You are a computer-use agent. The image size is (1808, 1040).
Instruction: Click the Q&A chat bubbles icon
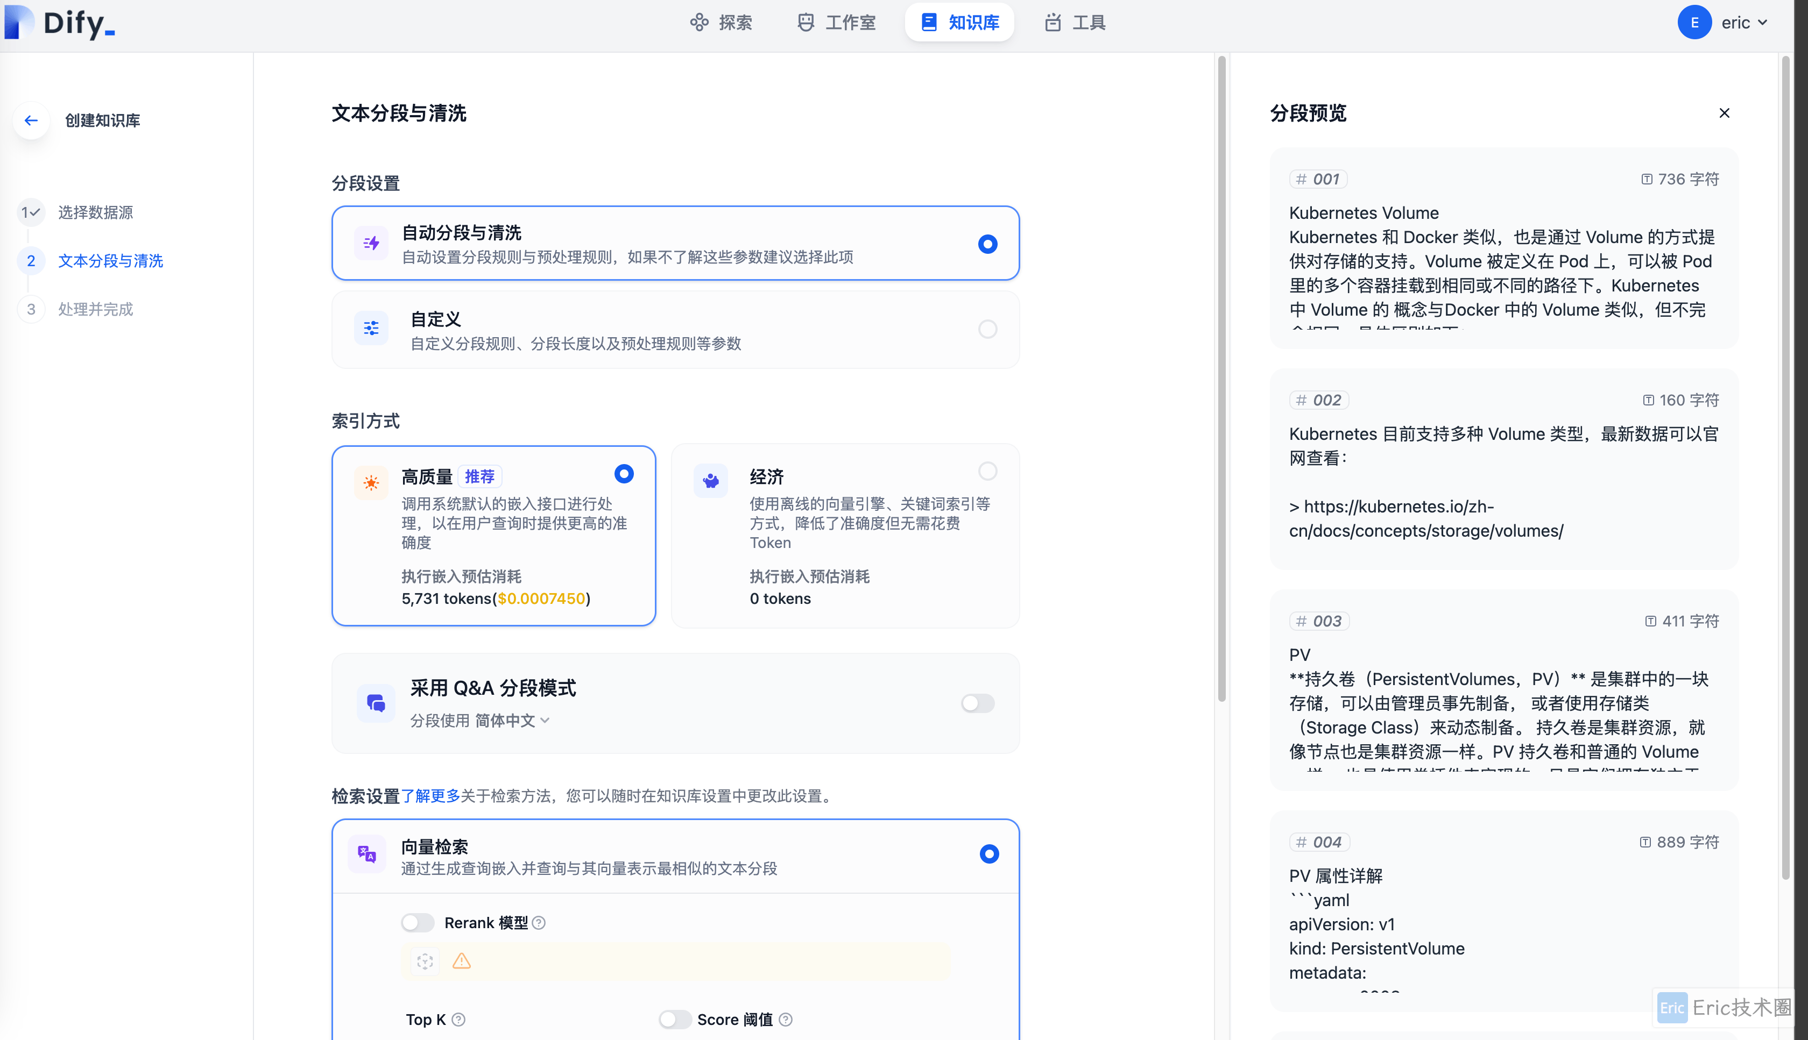click(x=376, y=703)
